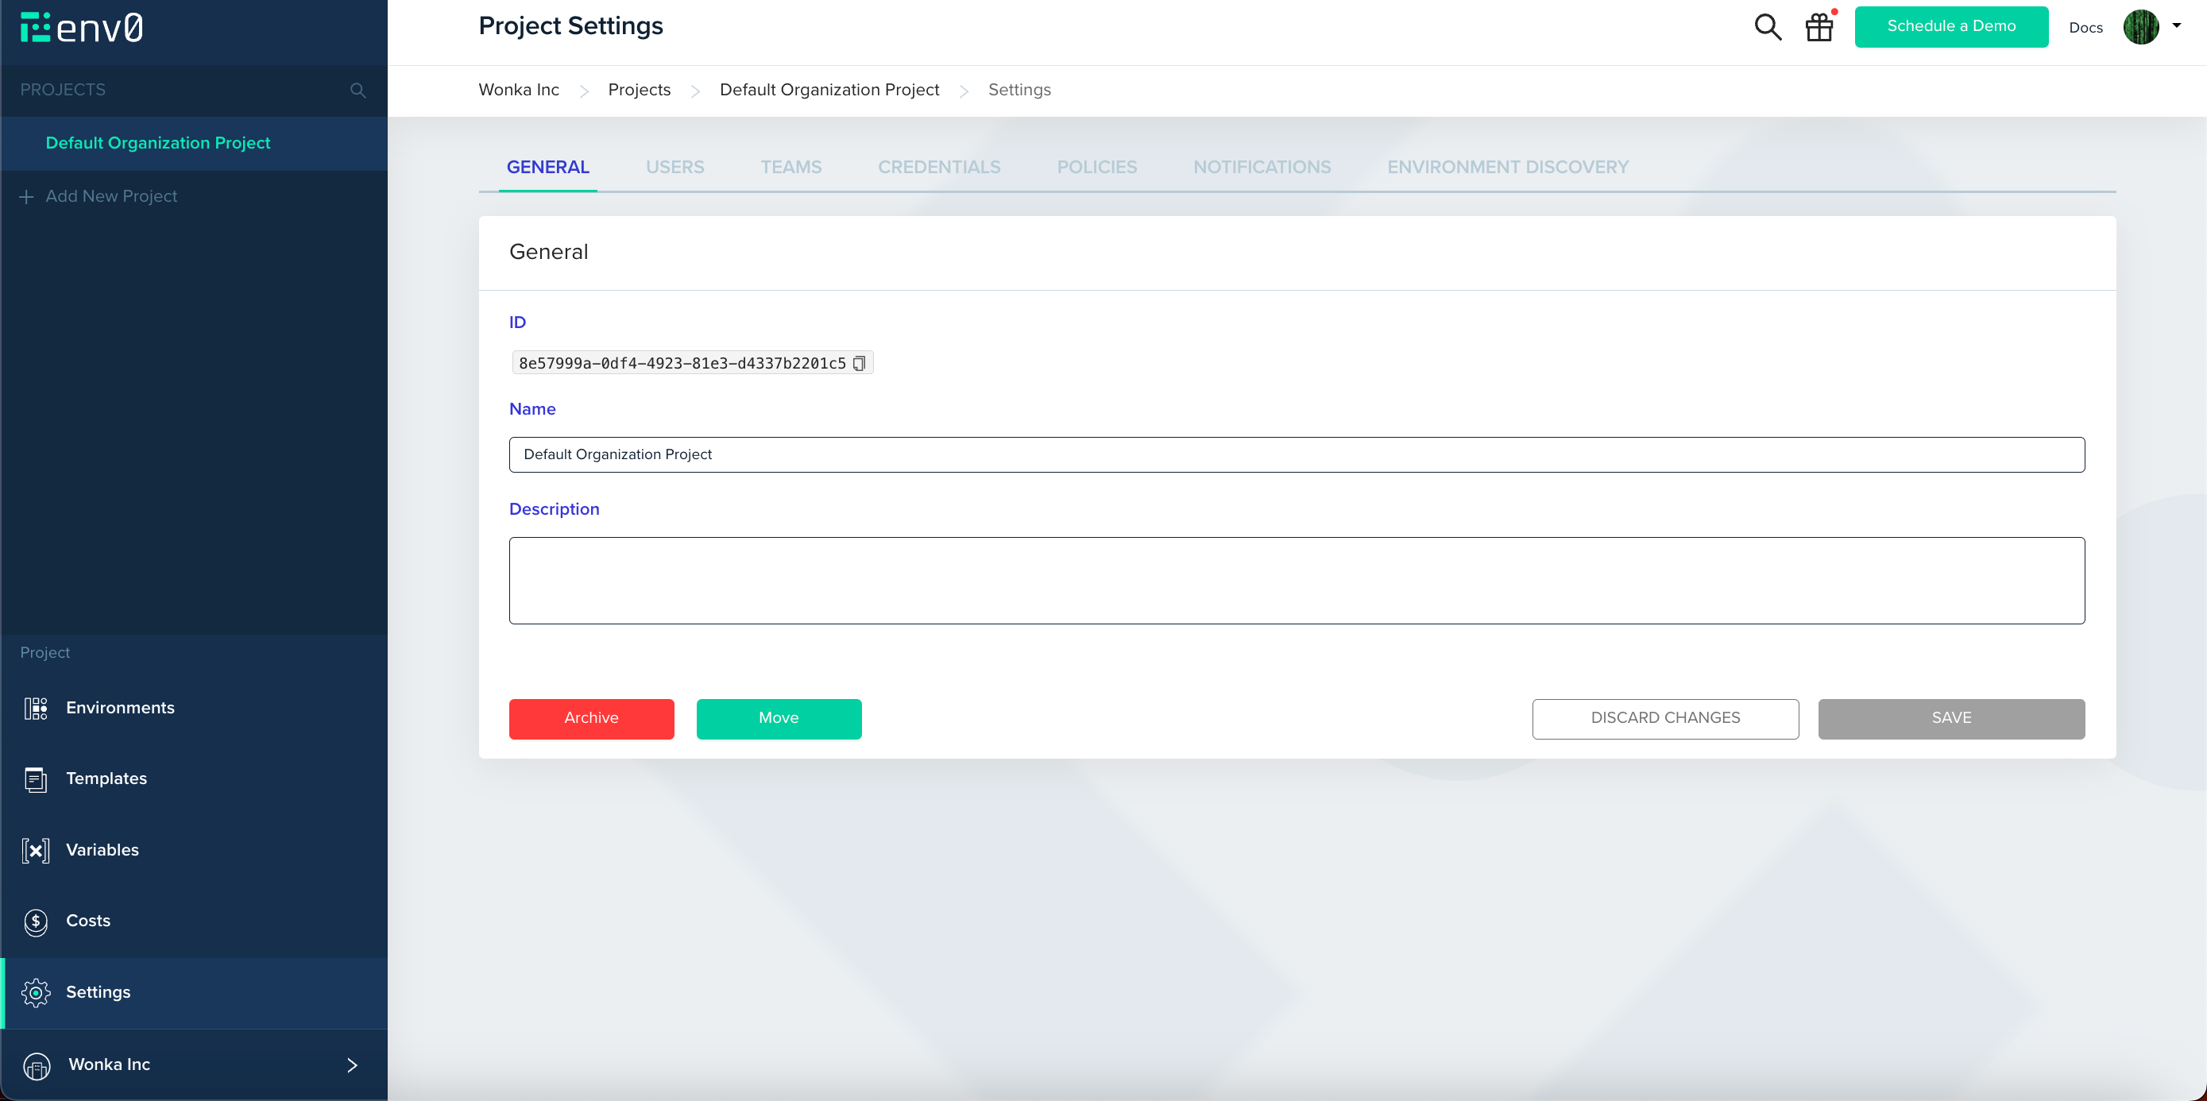Open the Environment Discovery tab
Screen dimensions: 2207x1101
click(1507, 167)
